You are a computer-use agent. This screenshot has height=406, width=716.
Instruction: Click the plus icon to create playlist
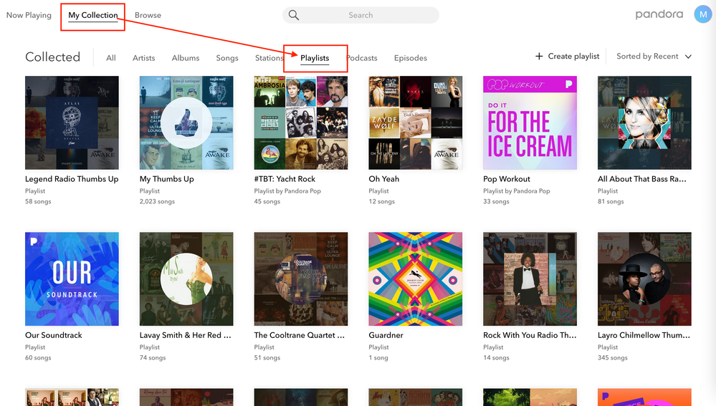(x=539, y=57)
